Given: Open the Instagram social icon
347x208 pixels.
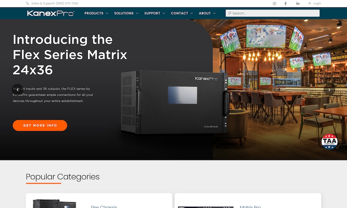Looking at the screenshot, I should tap(274, 3).
